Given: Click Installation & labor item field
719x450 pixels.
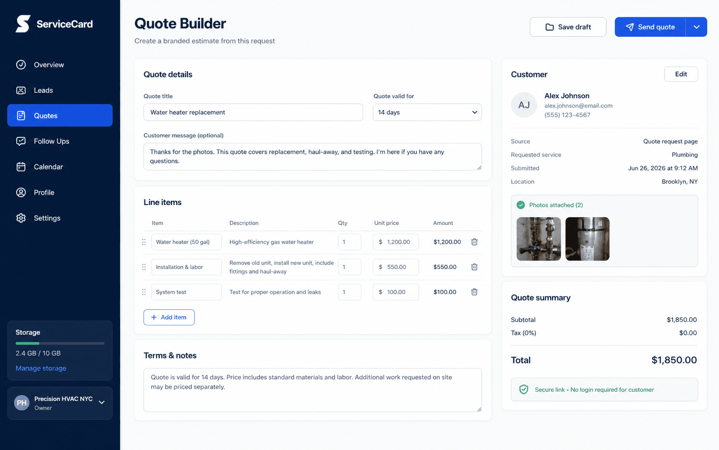Looking at the screenshot, I should [x=186, y=267].
